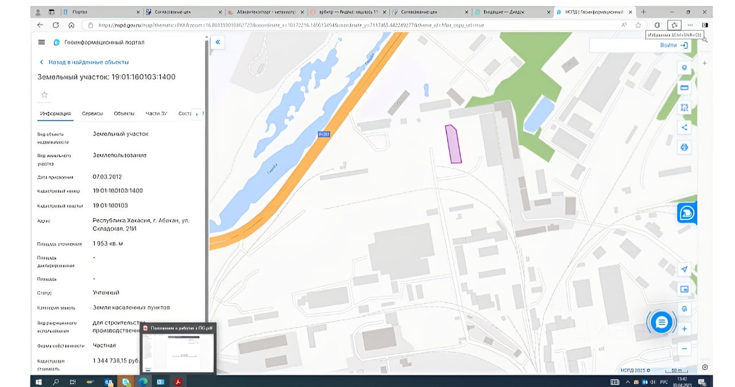The width and height of the screenshot is (735, 387).
Task: Click the my-location navigation arrow icon
Action: point(684,269)
